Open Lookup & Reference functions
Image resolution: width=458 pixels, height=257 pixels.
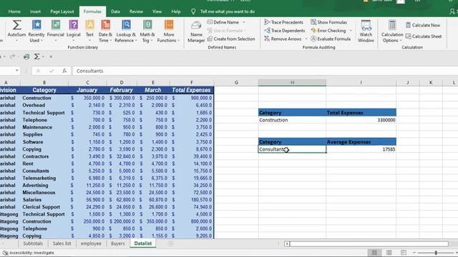tap(126, 31)
